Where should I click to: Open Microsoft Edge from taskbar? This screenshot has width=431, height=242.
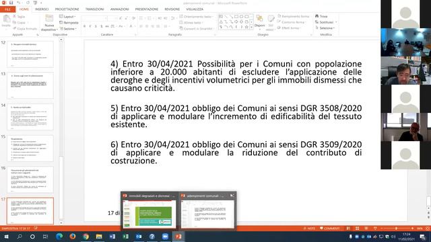pyautogui.click(x=59, y=237)
